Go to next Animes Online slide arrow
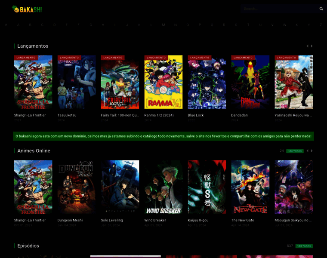Image resolution: width=327 pixels, height=258 pixels. 312,150
